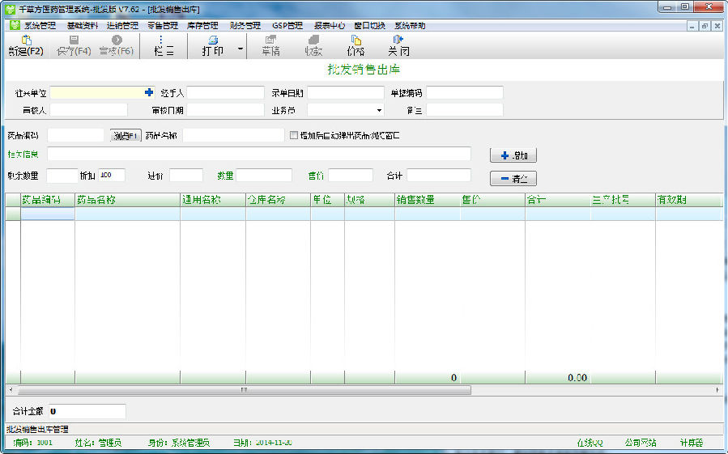Expand the 打印 print options dropdown arrow
The width and height of the screenshot is (728, 454).
[240, 49]
